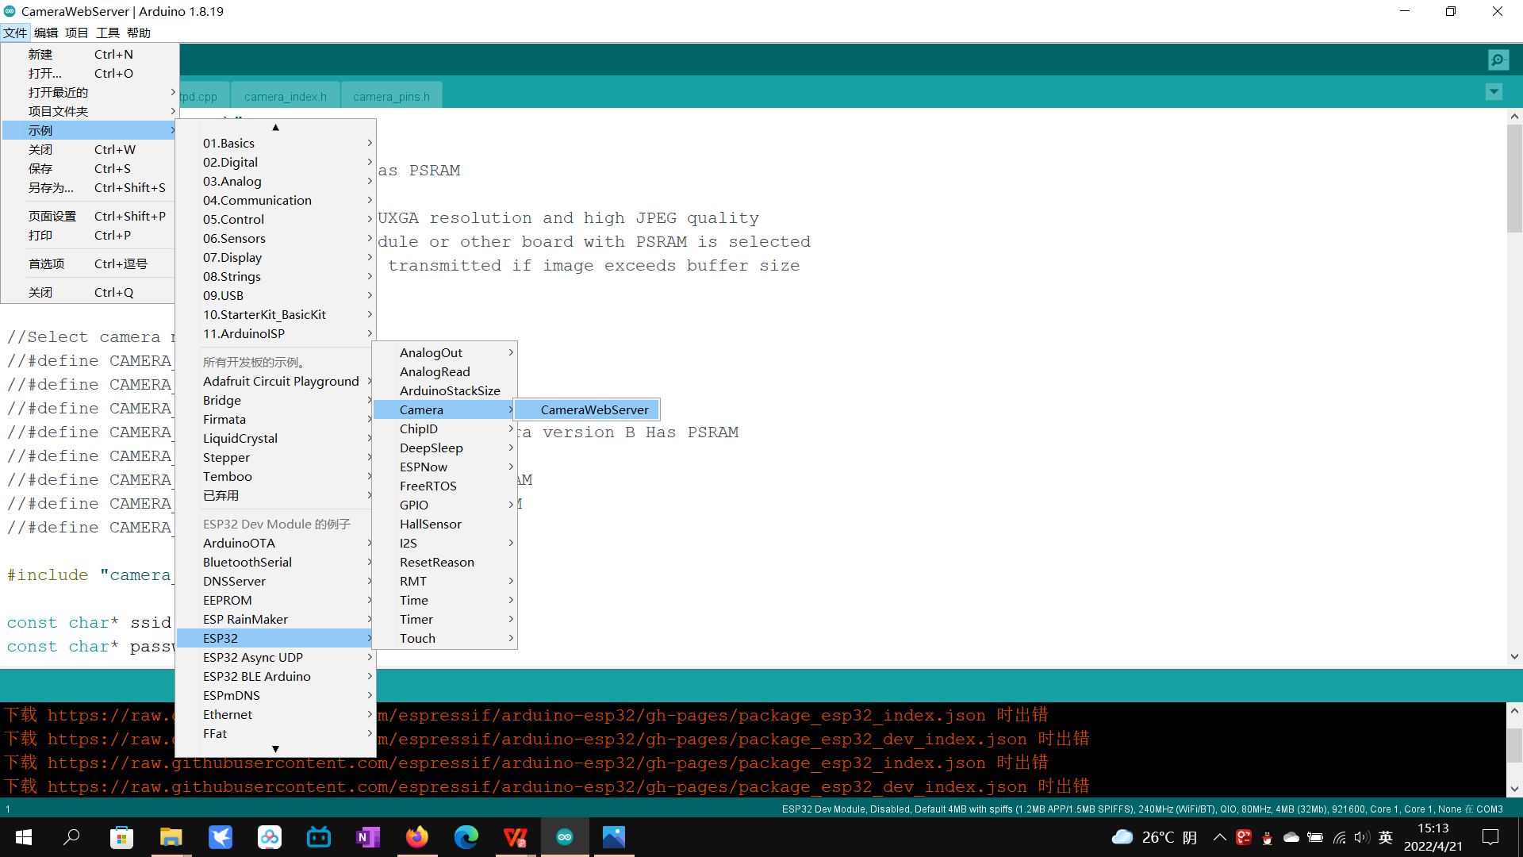Switch to the camera_pins.h tab
Image resolution: width=1523 pixels, height=857 pixels.
391,97
